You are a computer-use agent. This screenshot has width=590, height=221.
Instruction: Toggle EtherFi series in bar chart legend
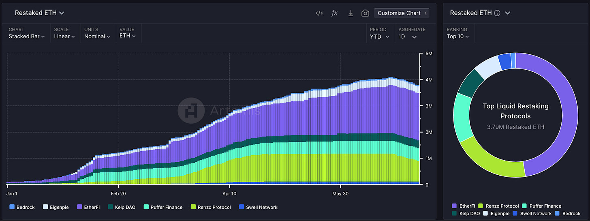(89, 207)
